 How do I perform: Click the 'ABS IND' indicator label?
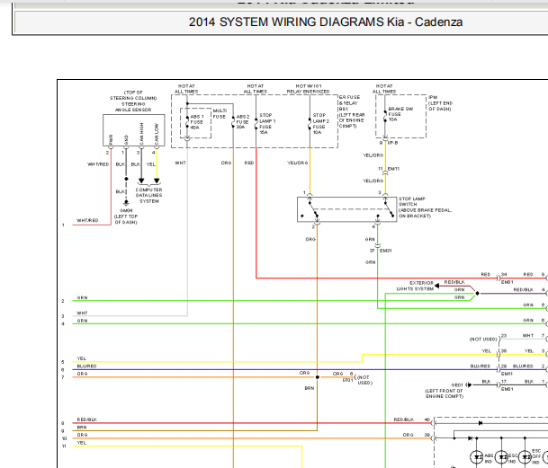[489, 459]
